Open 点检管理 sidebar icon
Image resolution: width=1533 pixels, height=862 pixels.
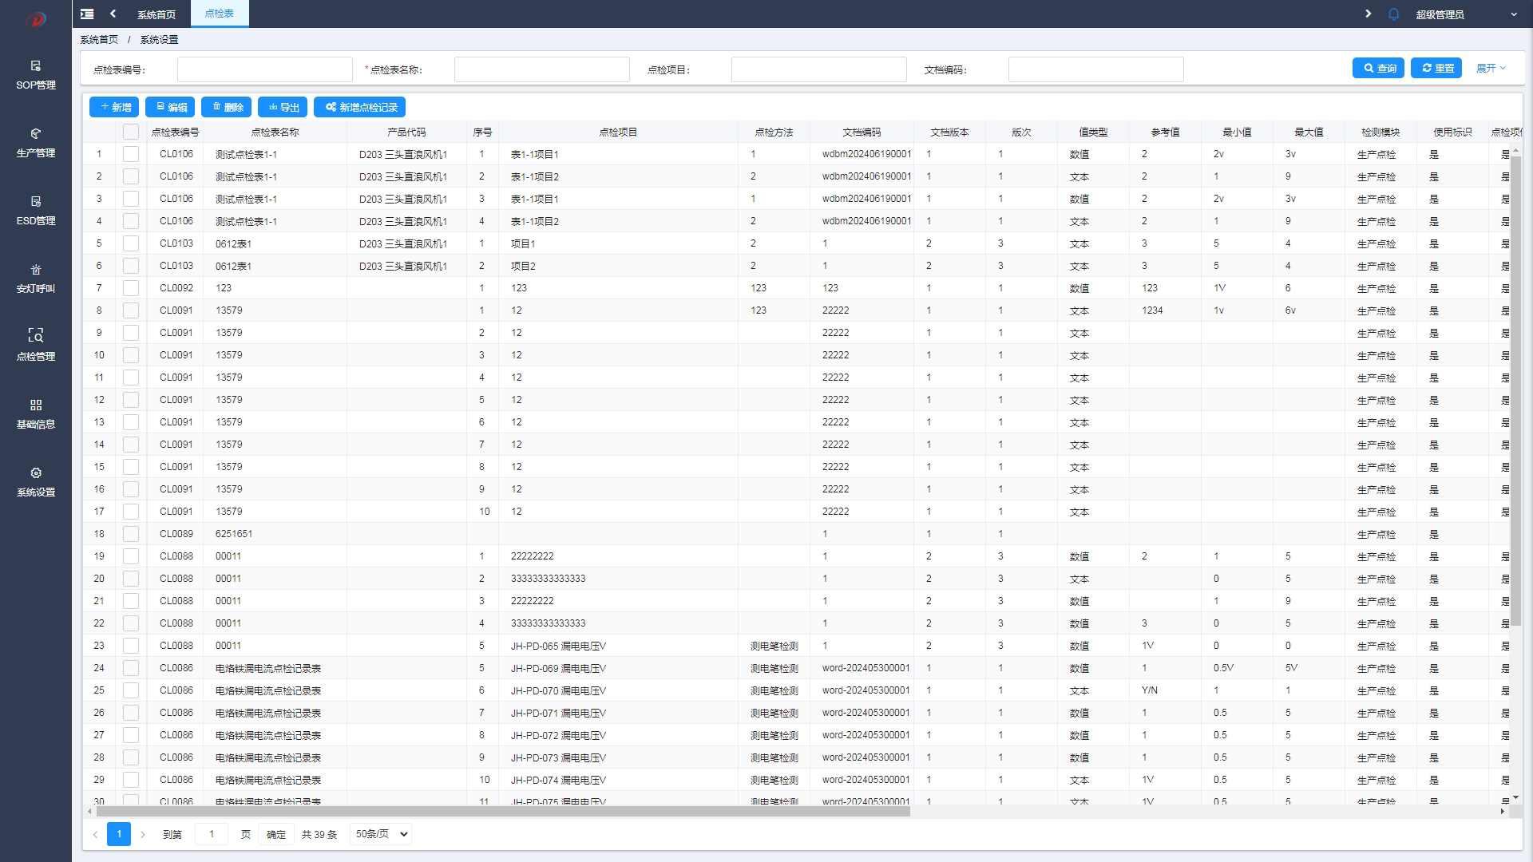click(x=36, y=336)
